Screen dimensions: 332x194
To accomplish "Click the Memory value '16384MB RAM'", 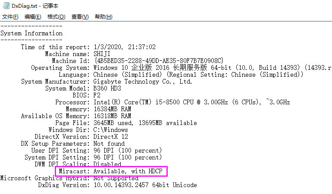I will coord(112,109).
